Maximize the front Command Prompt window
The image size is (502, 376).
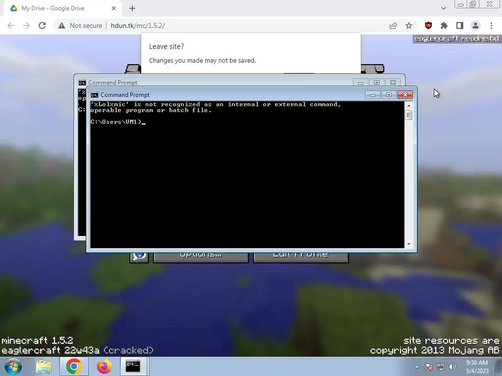click(x=389, y=95)
